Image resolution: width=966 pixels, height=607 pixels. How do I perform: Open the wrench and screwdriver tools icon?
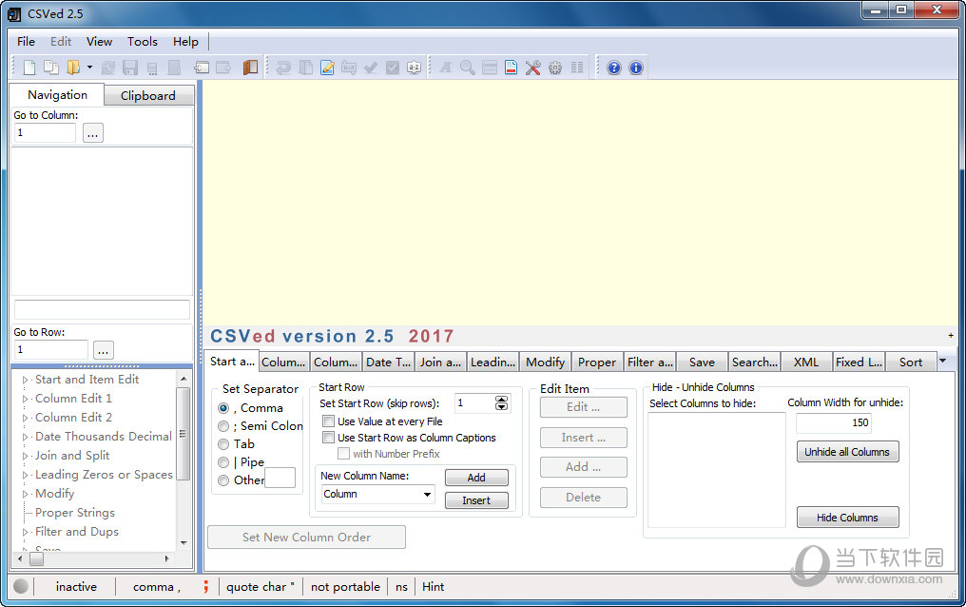(532, 68)
